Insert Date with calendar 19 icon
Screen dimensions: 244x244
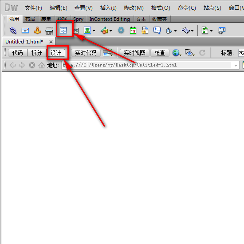[133, 30]
